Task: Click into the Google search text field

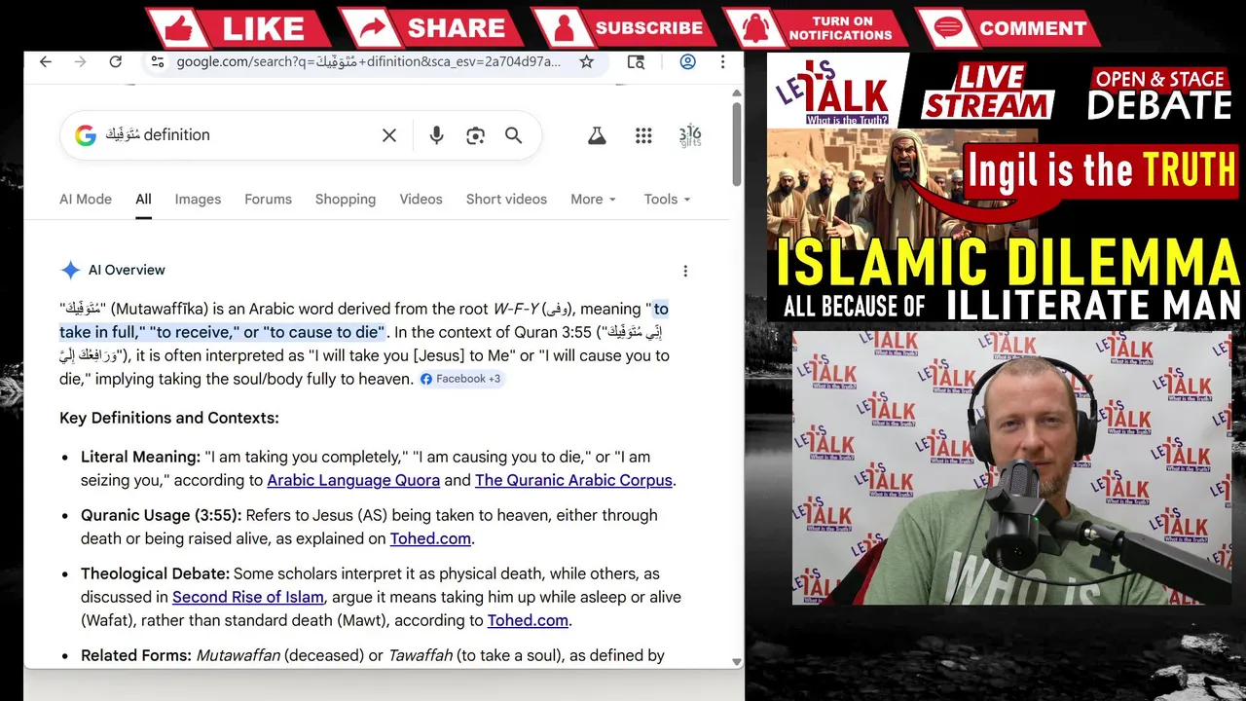Action: [238, 135]
